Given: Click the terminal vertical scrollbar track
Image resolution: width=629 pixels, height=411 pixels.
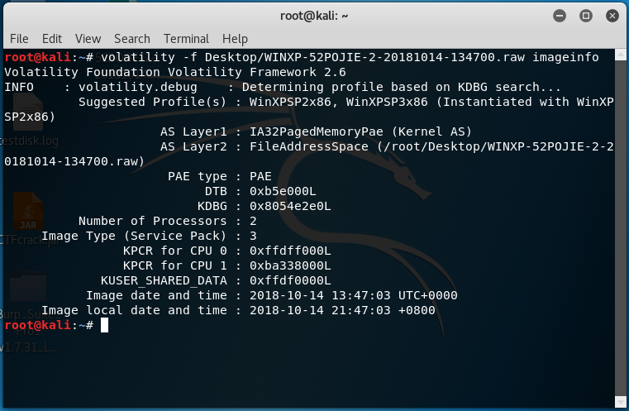Looking at the screenshot, I should [620, 227].
